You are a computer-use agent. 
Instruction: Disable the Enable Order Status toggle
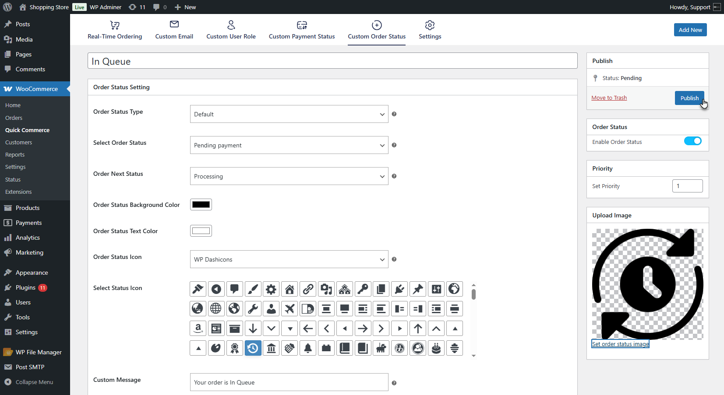692,141
